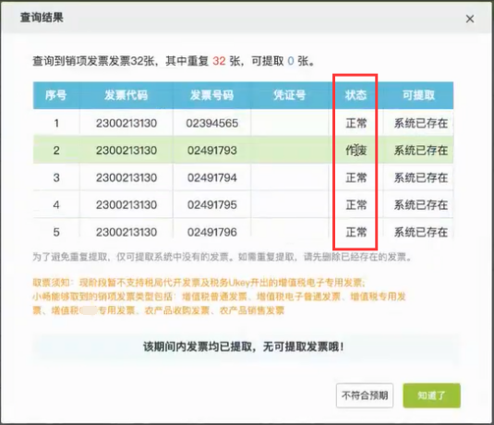Close the 查询结果 dialog with X
Viewport: 494px width, 425px height.
click(x=470, y=18)
